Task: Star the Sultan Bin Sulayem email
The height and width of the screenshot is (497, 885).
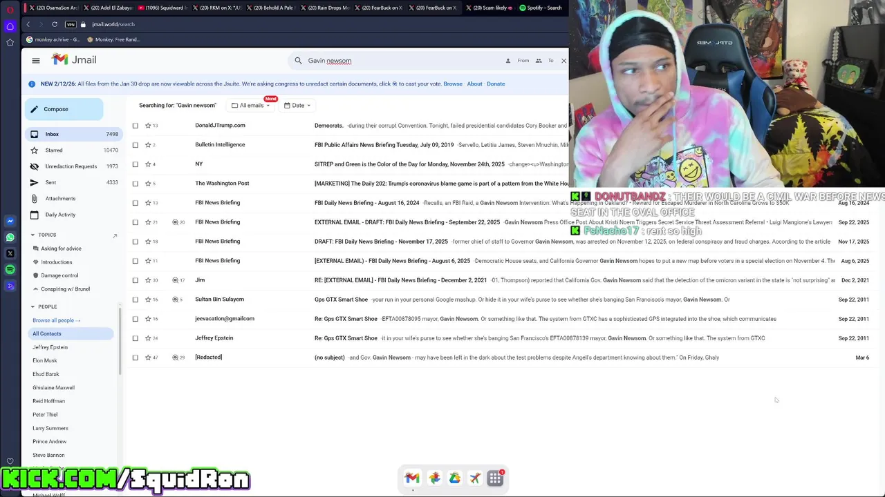Action: click(x=148, y=300)
